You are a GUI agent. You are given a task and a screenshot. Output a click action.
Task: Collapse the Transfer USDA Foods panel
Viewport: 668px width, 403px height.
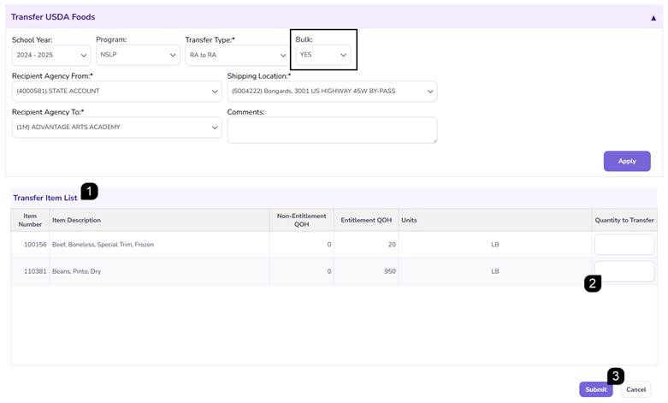(653, 18)
